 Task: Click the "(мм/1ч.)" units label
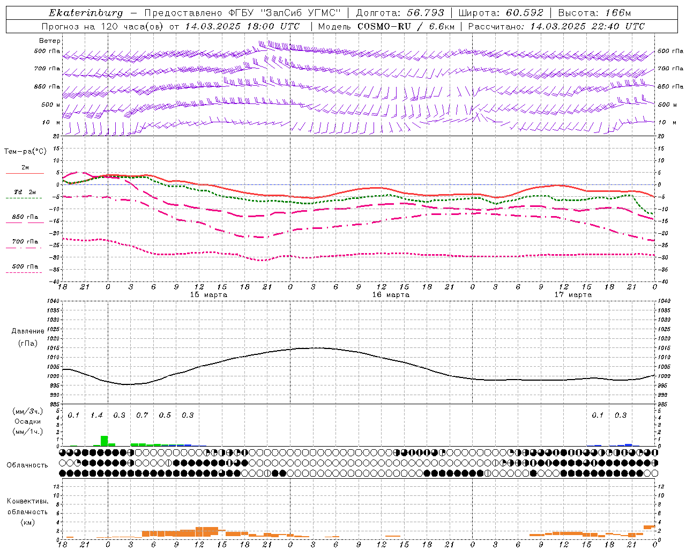(x=27, y=432)
